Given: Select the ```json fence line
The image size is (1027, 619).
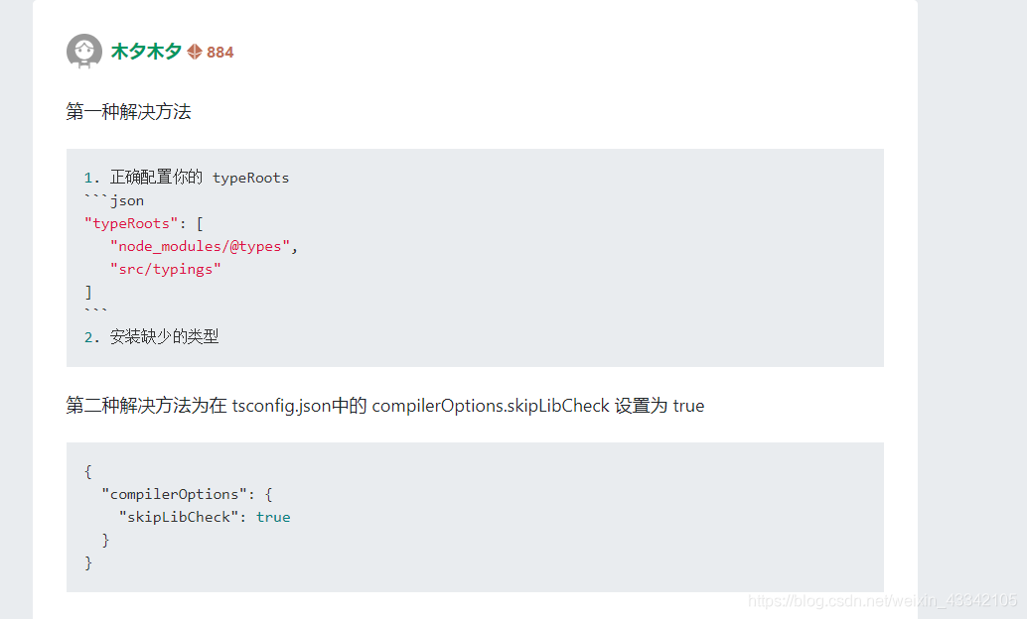Looking at the screenshot, I should coord(114,200).
